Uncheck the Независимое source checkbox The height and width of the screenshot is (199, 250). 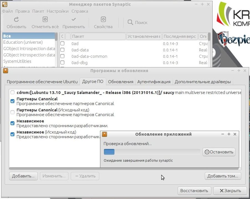coord(12,123)
